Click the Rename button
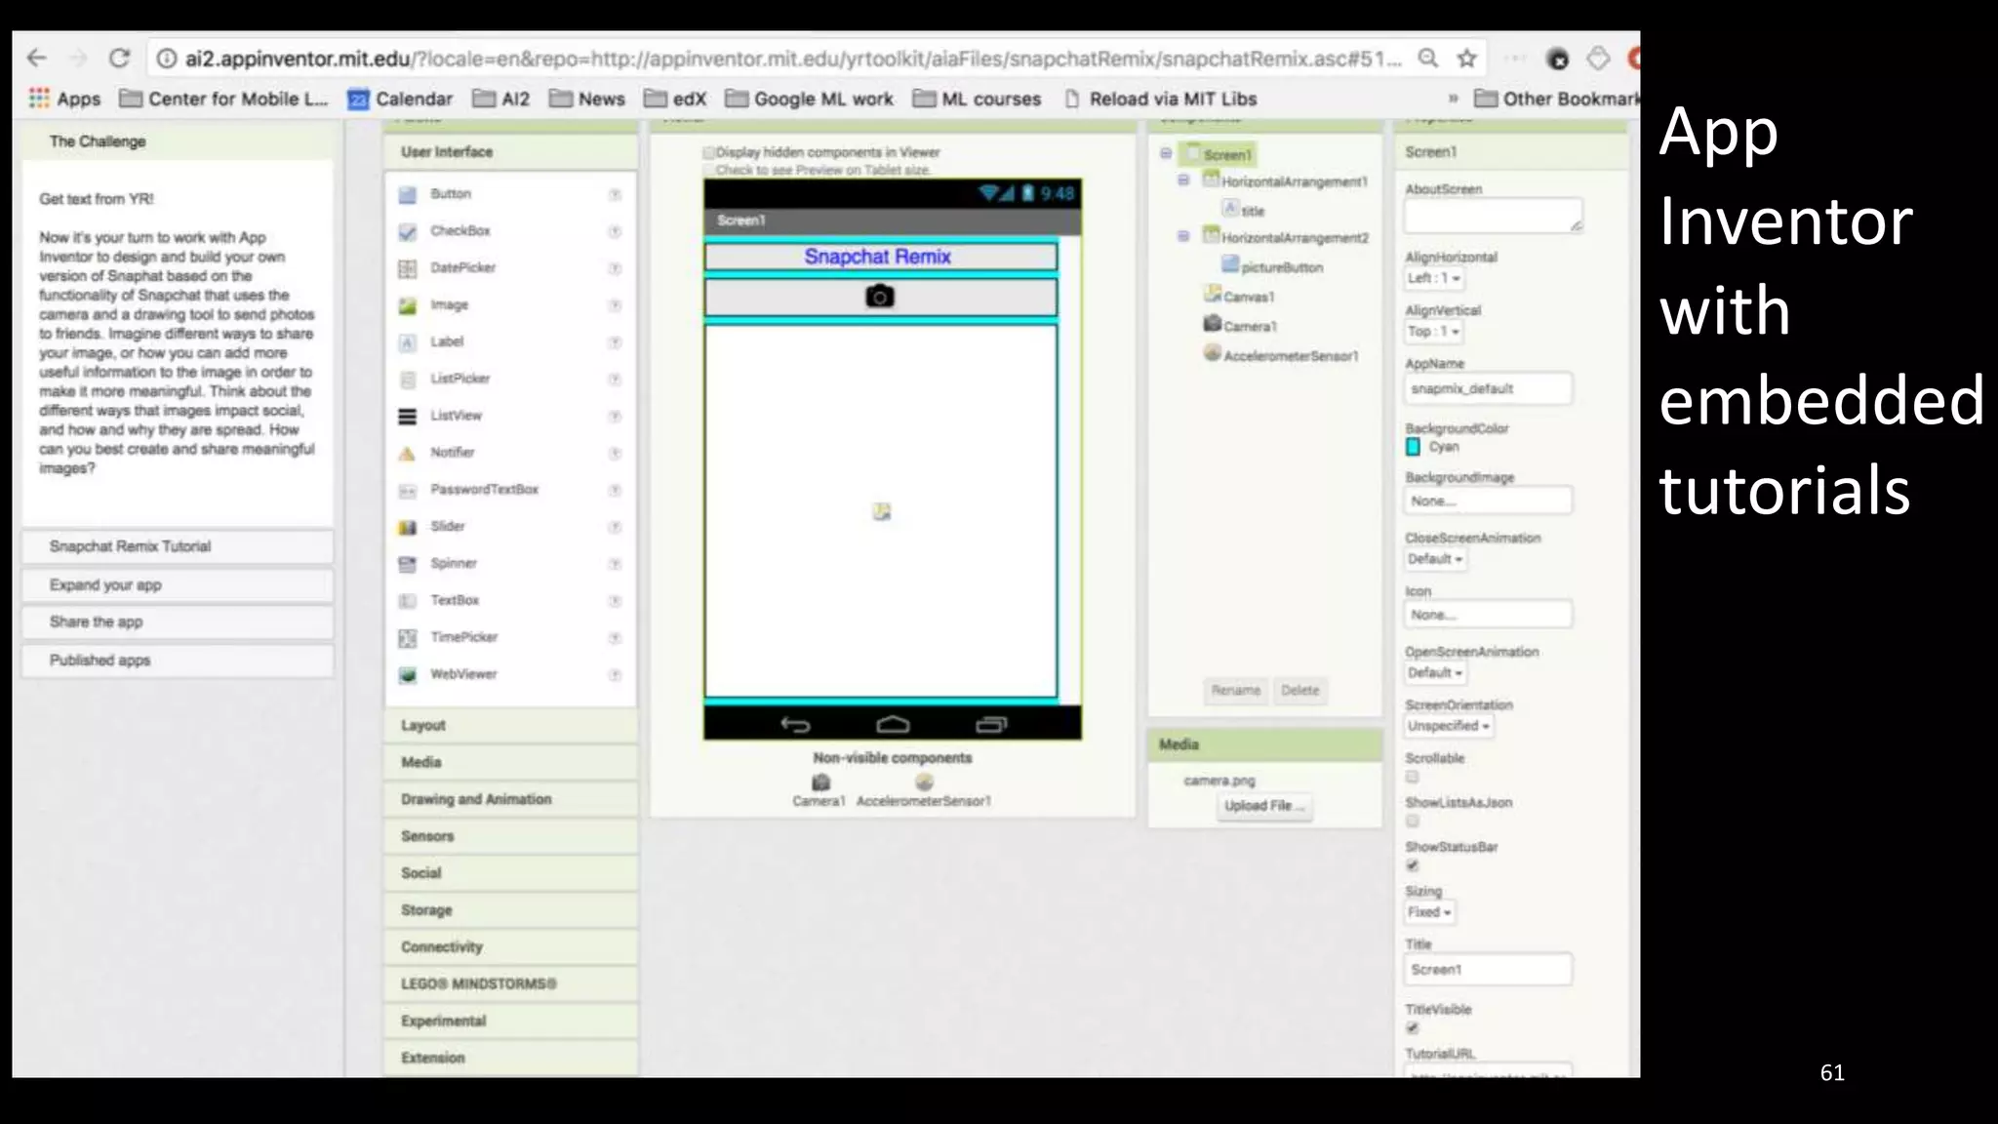The image size is (1998, 1124). (x=1236, y=690)
